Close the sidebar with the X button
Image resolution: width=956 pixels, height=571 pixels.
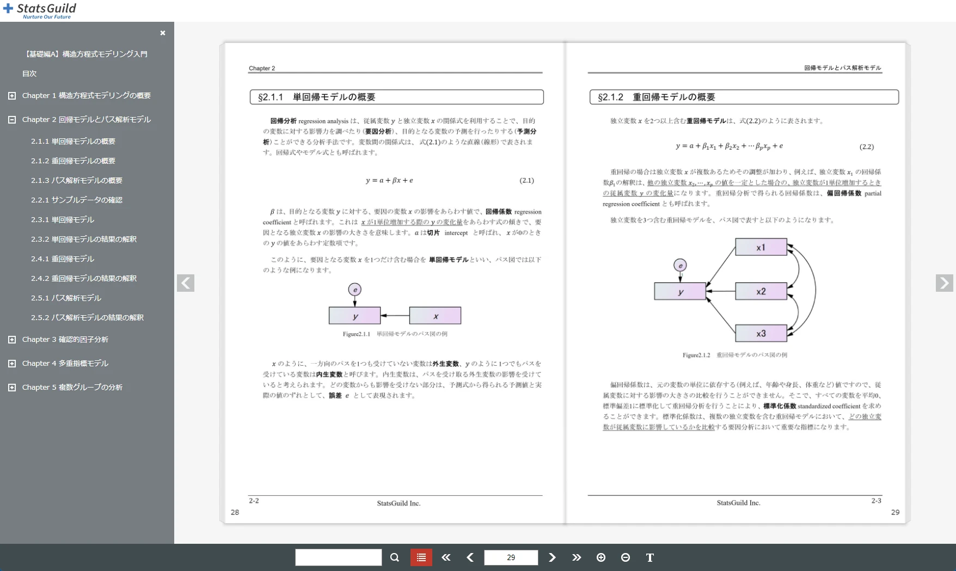tap(162, 33)
